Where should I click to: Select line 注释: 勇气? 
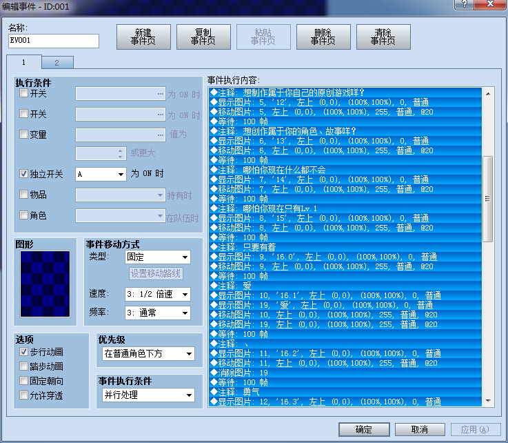click(345, 392)
